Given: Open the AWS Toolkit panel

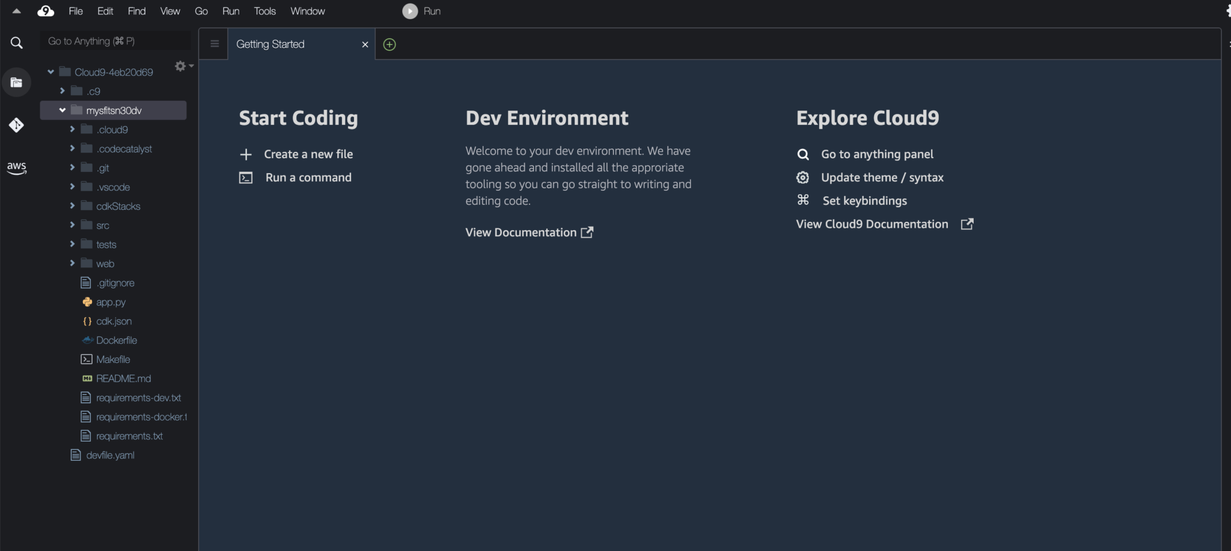Looking at the screenshot, I should click(x=17, y=168).
